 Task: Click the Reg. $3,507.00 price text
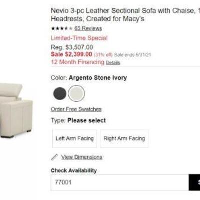[72, 47]
